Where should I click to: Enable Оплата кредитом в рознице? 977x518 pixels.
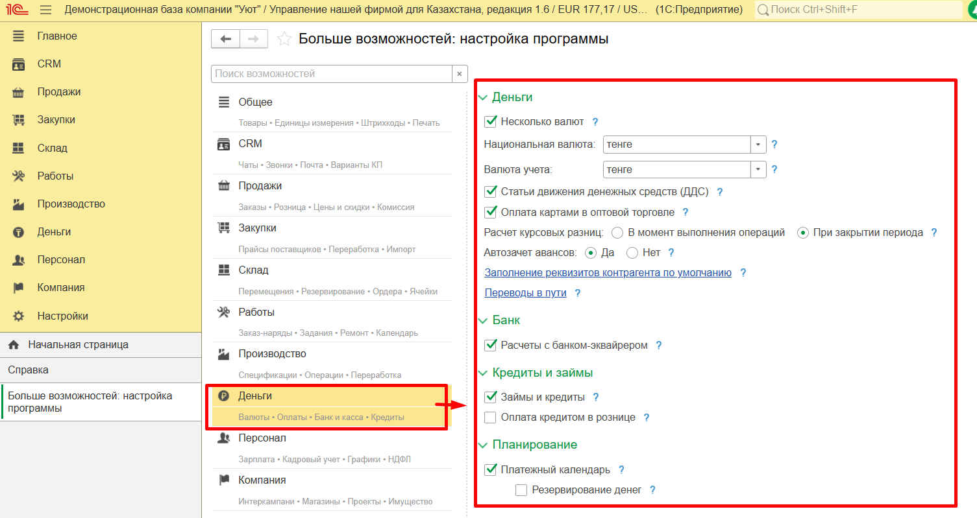point(491,417)
